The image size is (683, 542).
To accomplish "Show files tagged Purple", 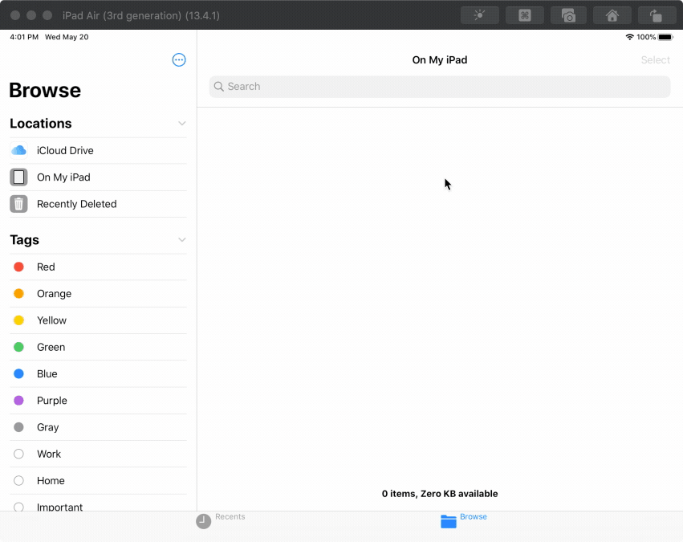I will (98, 401).
